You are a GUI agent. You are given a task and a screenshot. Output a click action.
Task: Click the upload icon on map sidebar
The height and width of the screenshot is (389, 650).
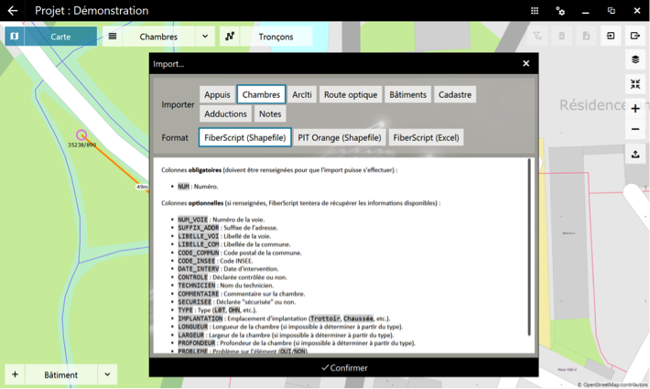point(635,154)
